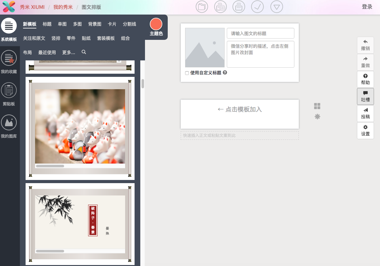Screen dimensions: 380x266
Task: Switch to the 背景图 template category
Action: tap(94, 24)
